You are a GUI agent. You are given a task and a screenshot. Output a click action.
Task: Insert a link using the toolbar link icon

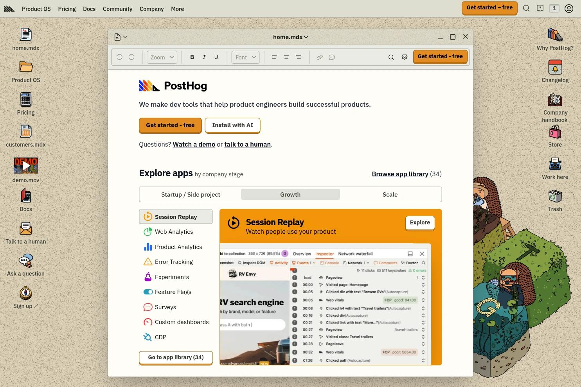click(320, 57)
